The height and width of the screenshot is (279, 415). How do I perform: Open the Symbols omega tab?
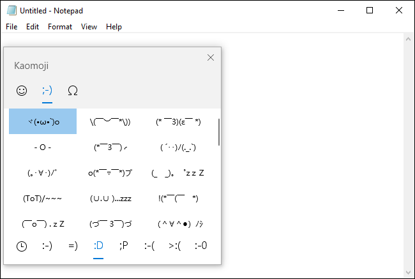(x=72, y=91)
